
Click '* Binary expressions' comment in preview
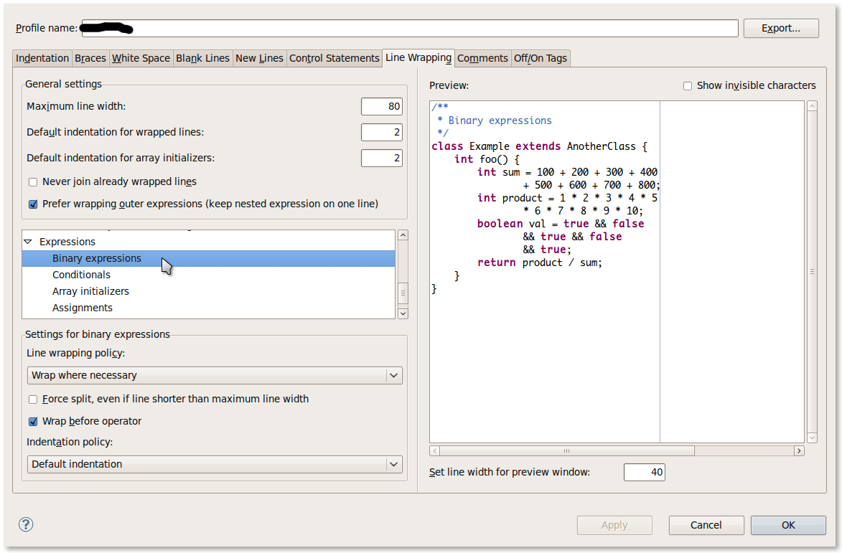click(494, 120)
